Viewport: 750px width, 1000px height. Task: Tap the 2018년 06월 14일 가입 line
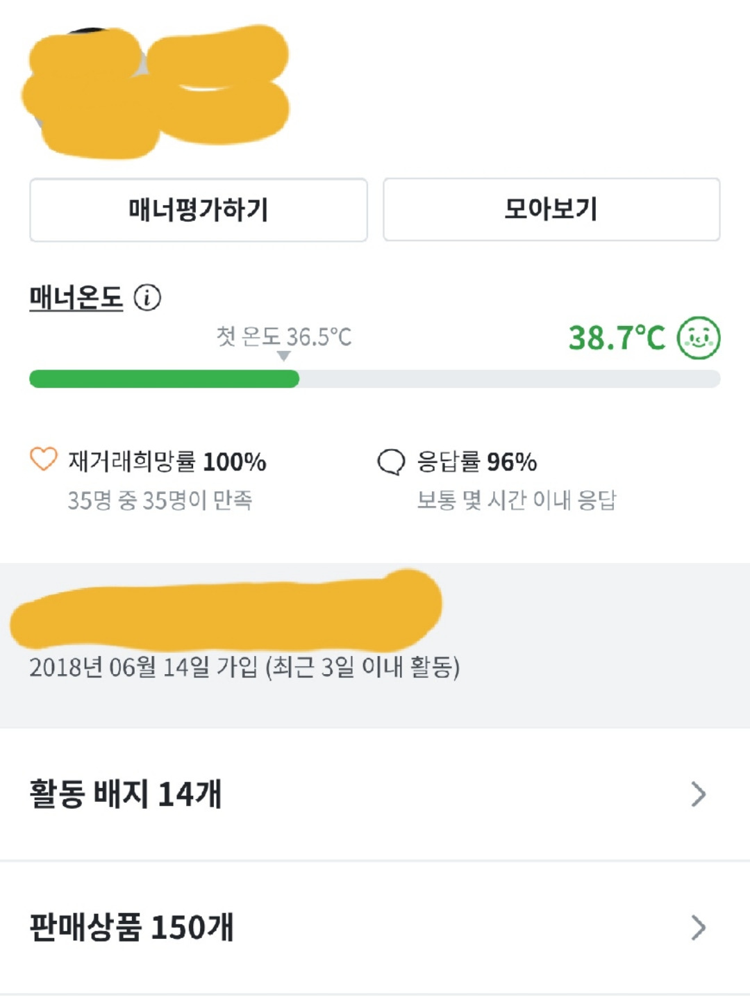point(244,667)
